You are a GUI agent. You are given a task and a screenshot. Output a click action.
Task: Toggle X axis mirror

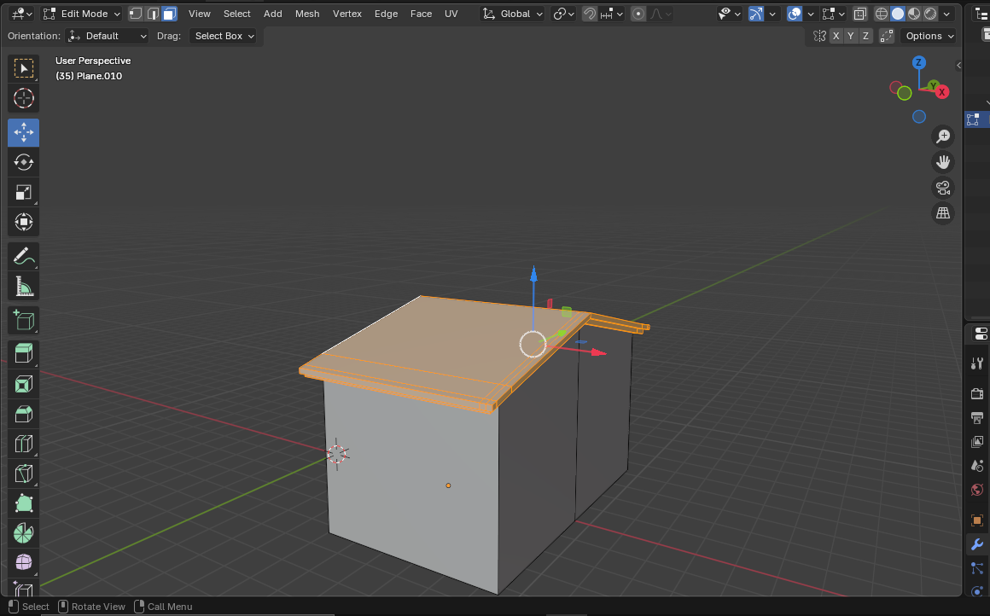pos(836,36)
